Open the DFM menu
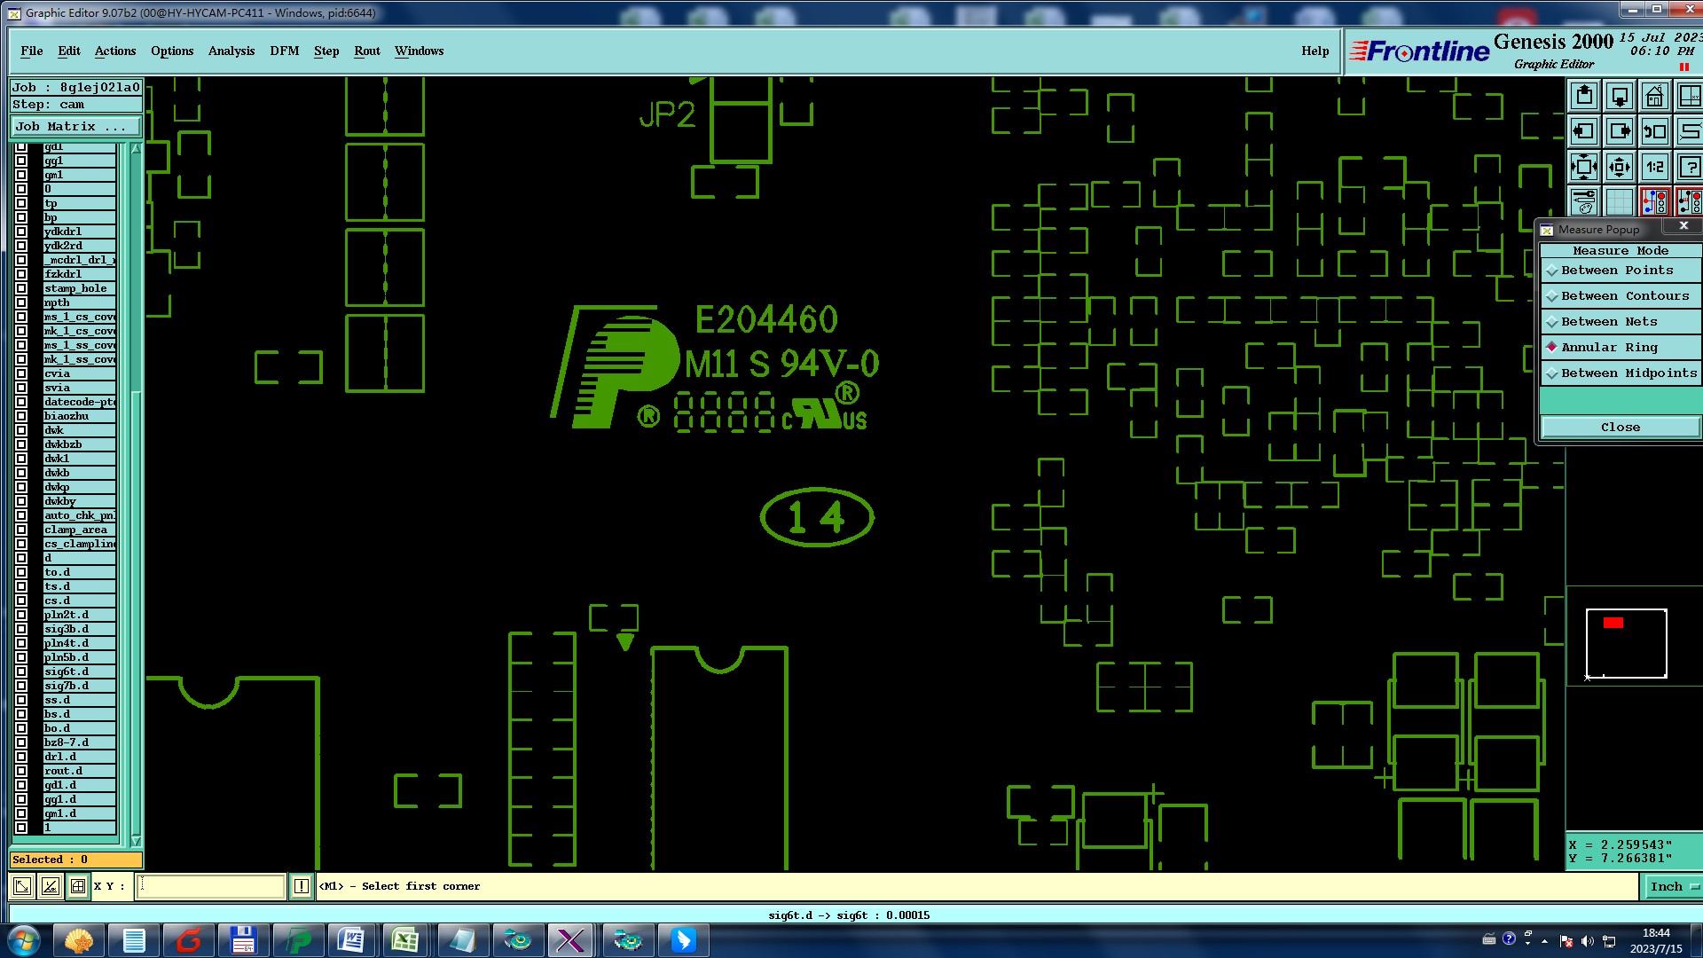The width and height of the screenshot is (1703, 958). pyautogui.click(x=284, y=51)
